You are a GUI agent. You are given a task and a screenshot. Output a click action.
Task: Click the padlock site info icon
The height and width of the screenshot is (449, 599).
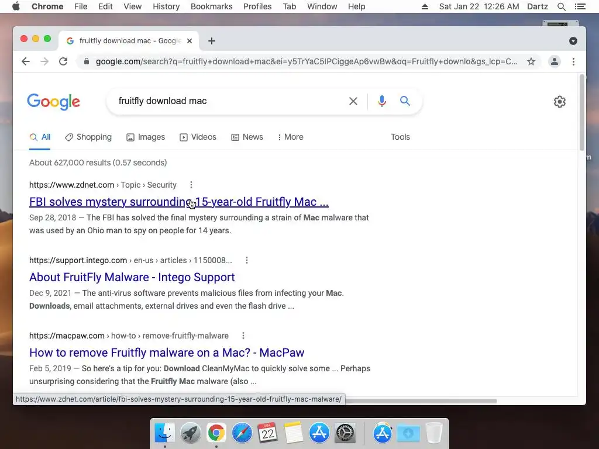tap(87, 61)
